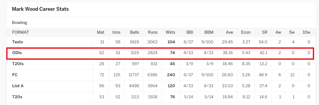Image resolution: width=319 pixels, height=105 pixels.
Task: Click the Econ column header
Action: point(246,32)
